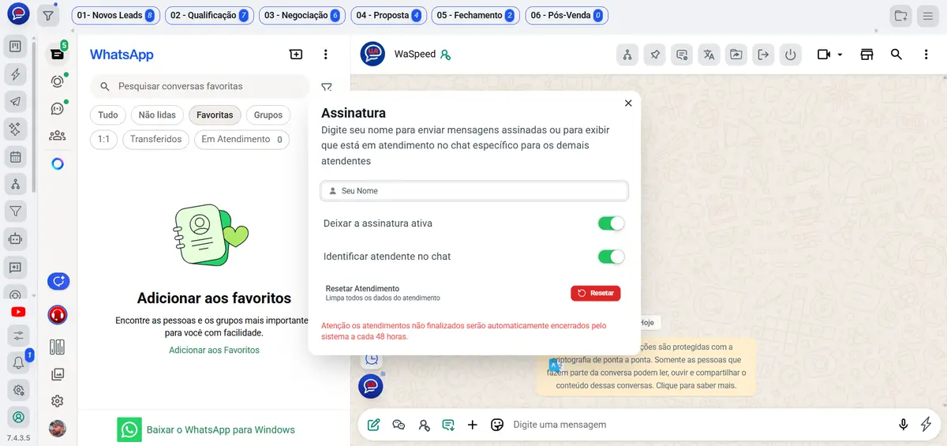Image resolution: width=947 pixels, height=446 pixels.
Task: Open the kanban board sidebar icon
Action: (x=15, y=47)
